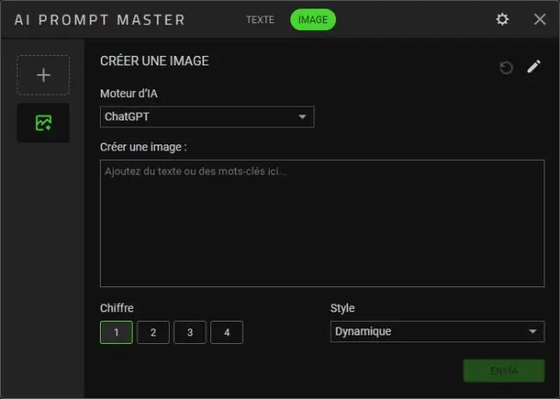This screenshot has height=399, width=560.
Task: Select the image generation sidebar icon
Action: point(43,123)
